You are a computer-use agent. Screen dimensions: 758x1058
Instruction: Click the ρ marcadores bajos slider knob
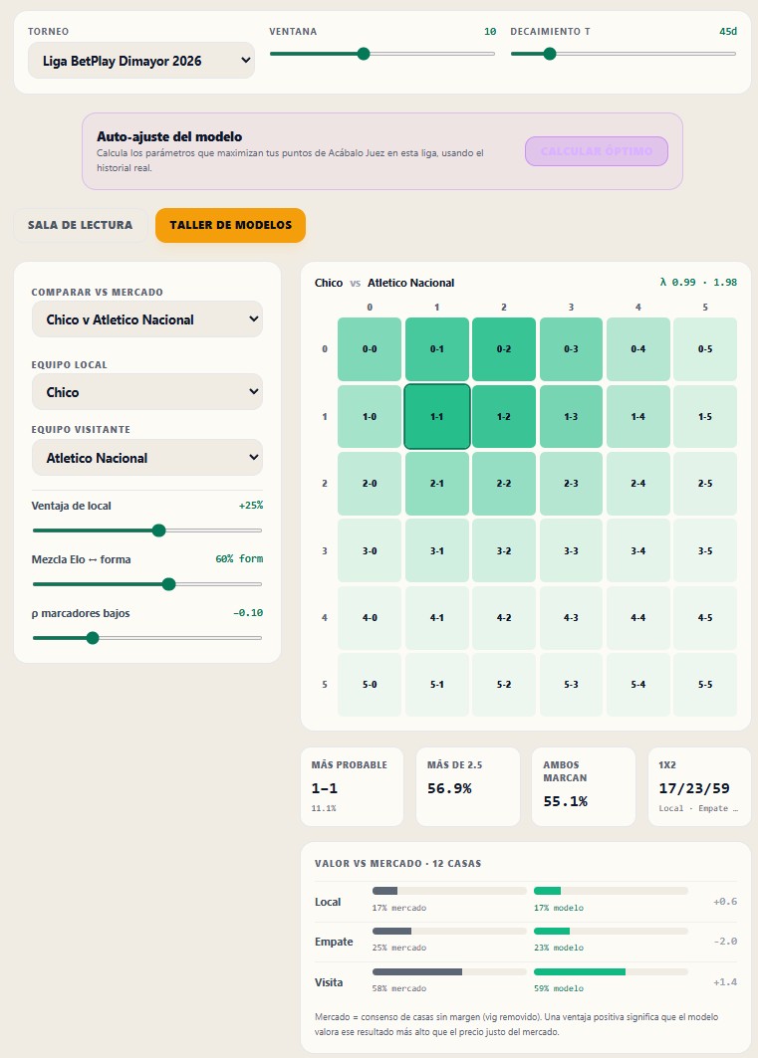tap(93, 638)
